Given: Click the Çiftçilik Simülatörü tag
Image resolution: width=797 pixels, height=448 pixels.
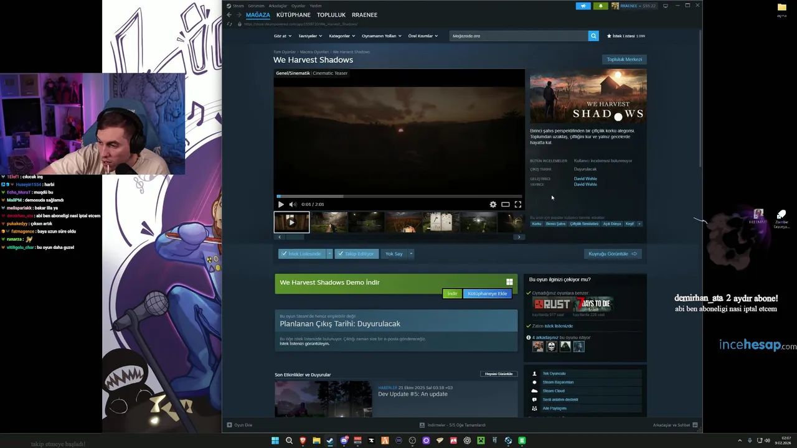Looking at the screenshot, I should [x=584, y=223].
